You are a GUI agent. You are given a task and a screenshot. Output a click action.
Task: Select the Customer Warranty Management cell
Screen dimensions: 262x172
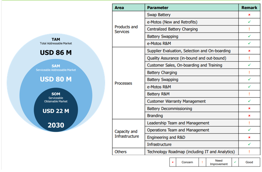(x=192, y=101)
